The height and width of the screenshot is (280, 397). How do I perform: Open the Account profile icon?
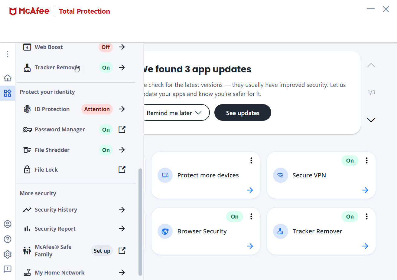[8, 224]
